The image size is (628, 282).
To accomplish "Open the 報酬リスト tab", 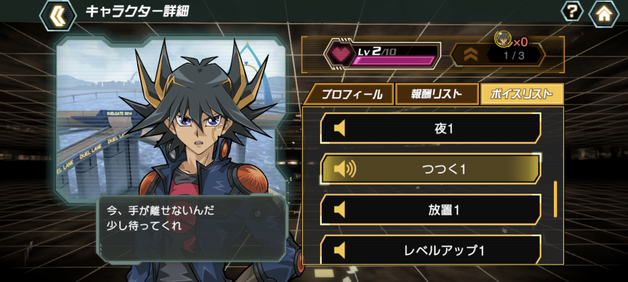I will coord(437,95).
